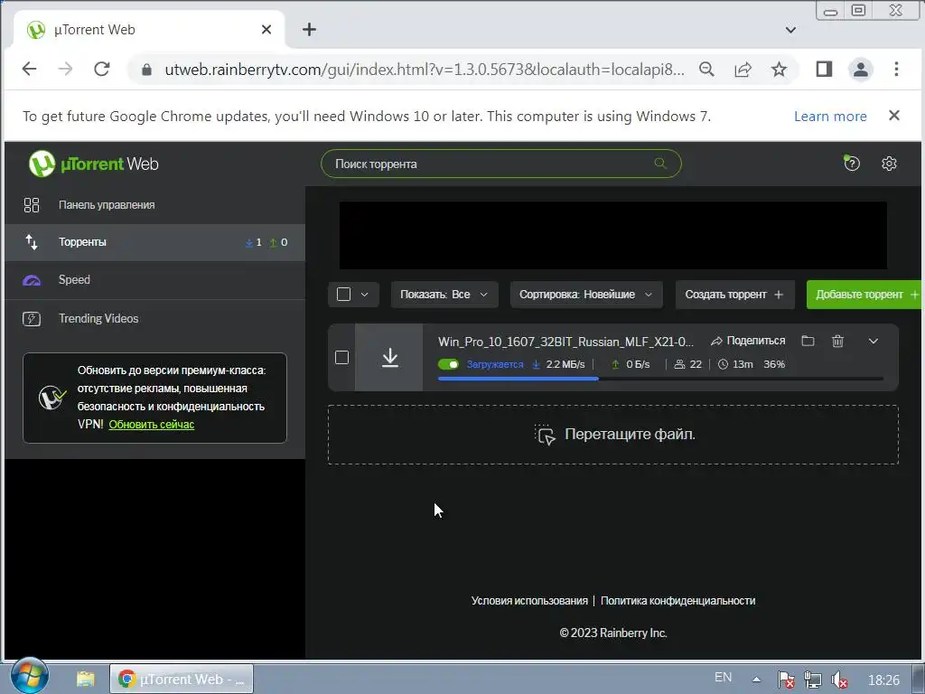This screenshot has width=925, height=694.
Task: Click the Перетащите файл drop zone
Action: coord(613,435)
